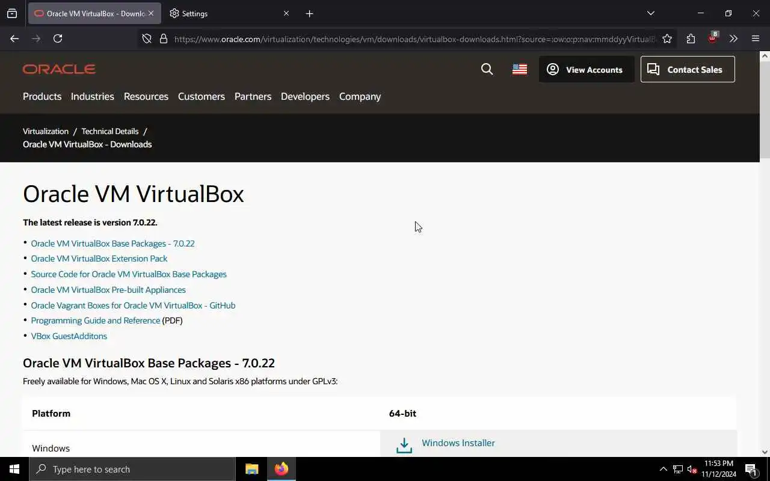Open Oracle VM VirtualBox Extension Pack link

(x=99, y=259)
